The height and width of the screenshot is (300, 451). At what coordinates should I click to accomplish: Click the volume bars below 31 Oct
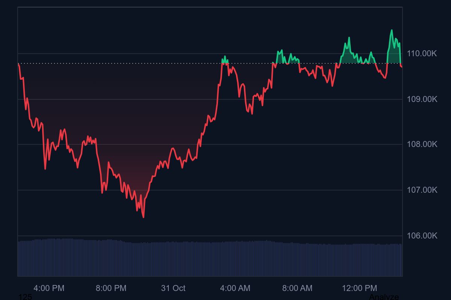click(173, 259)
